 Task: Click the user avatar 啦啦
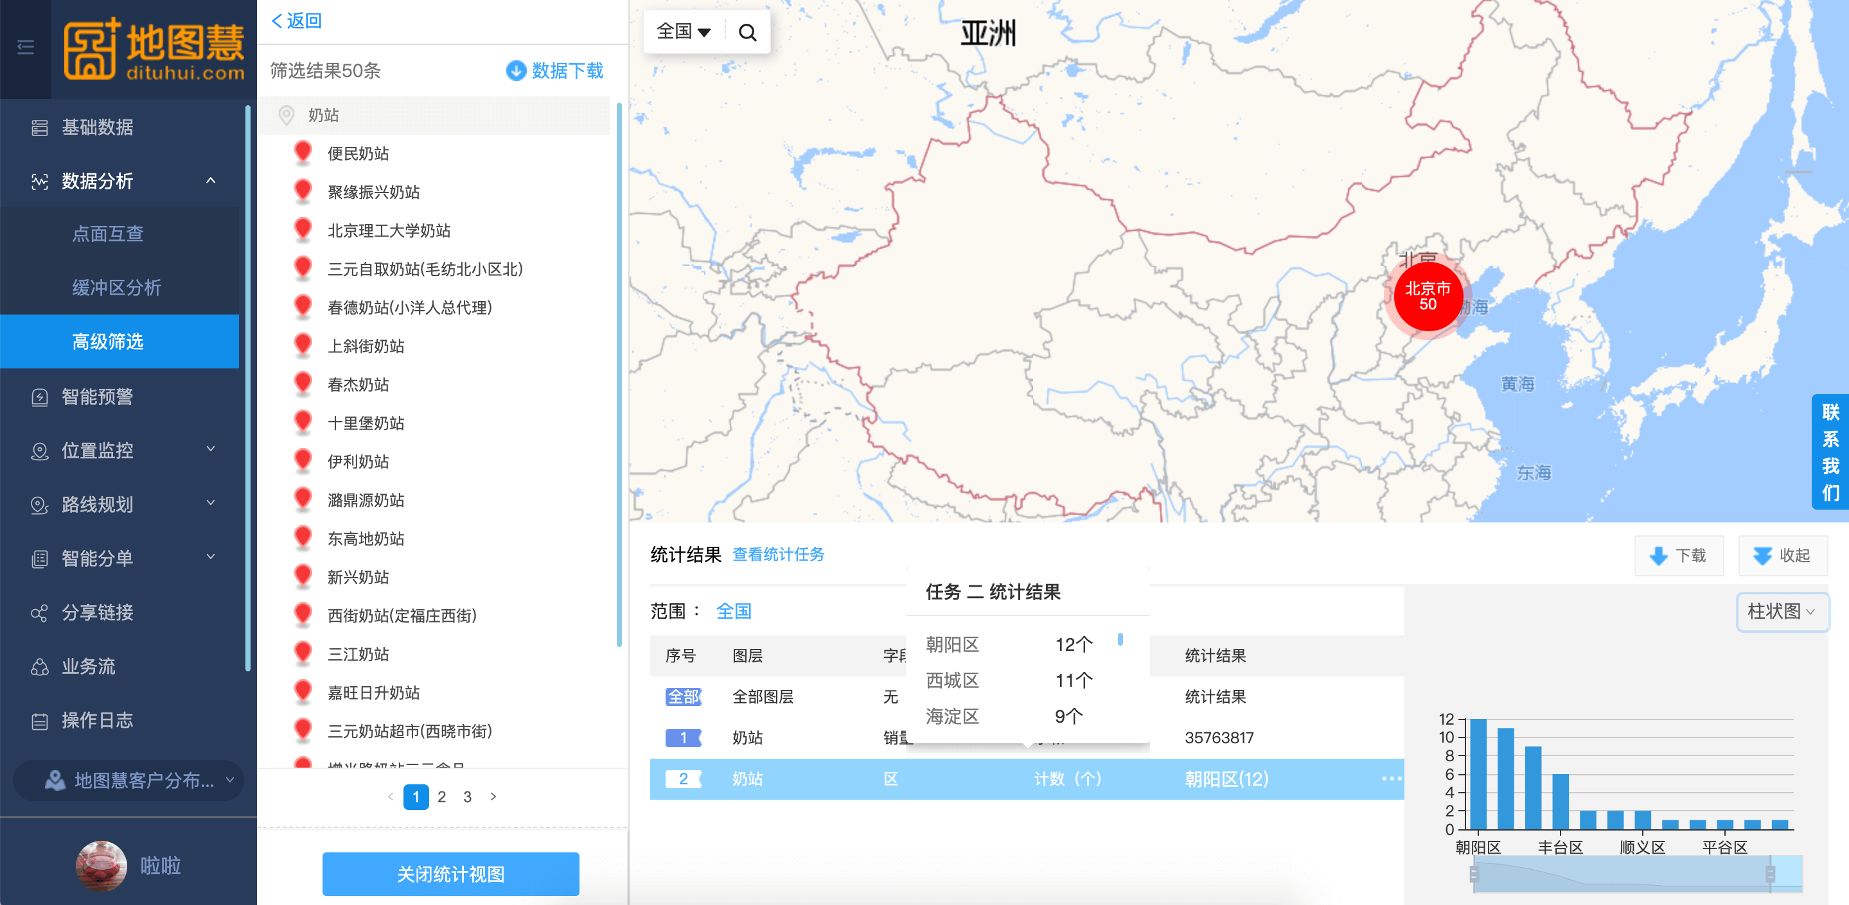point(102,866)
